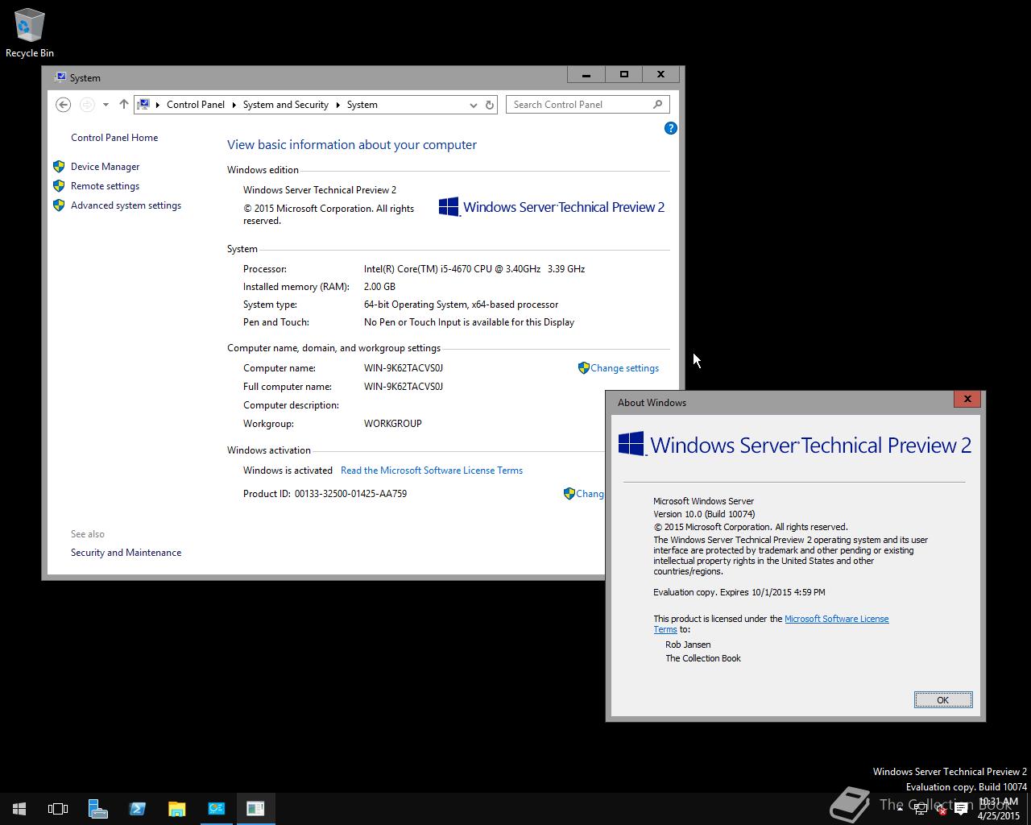
Task: Click the computer name WIN-9K62TACVS0J value
Action: tap(404, 368)
